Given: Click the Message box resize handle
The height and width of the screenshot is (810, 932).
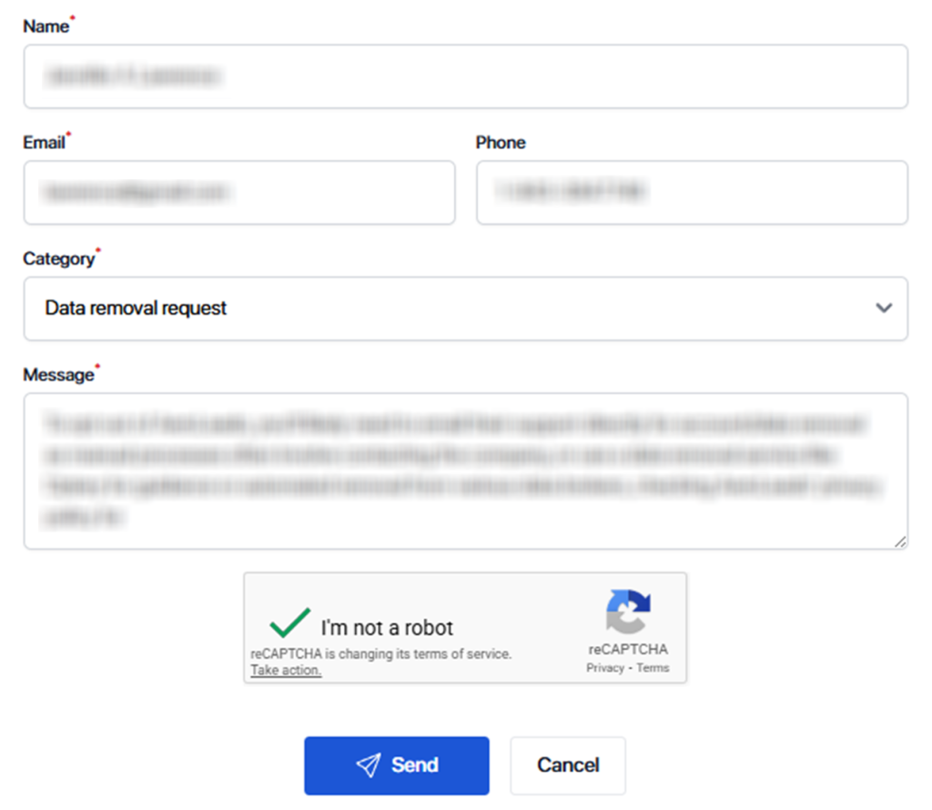Looking at the screenshot, I should [900, 542].
